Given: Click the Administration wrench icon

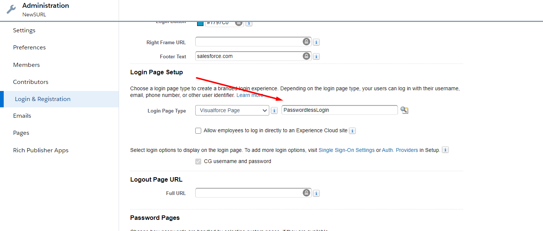Looking at the screenshot, I should tap(12, 10).
